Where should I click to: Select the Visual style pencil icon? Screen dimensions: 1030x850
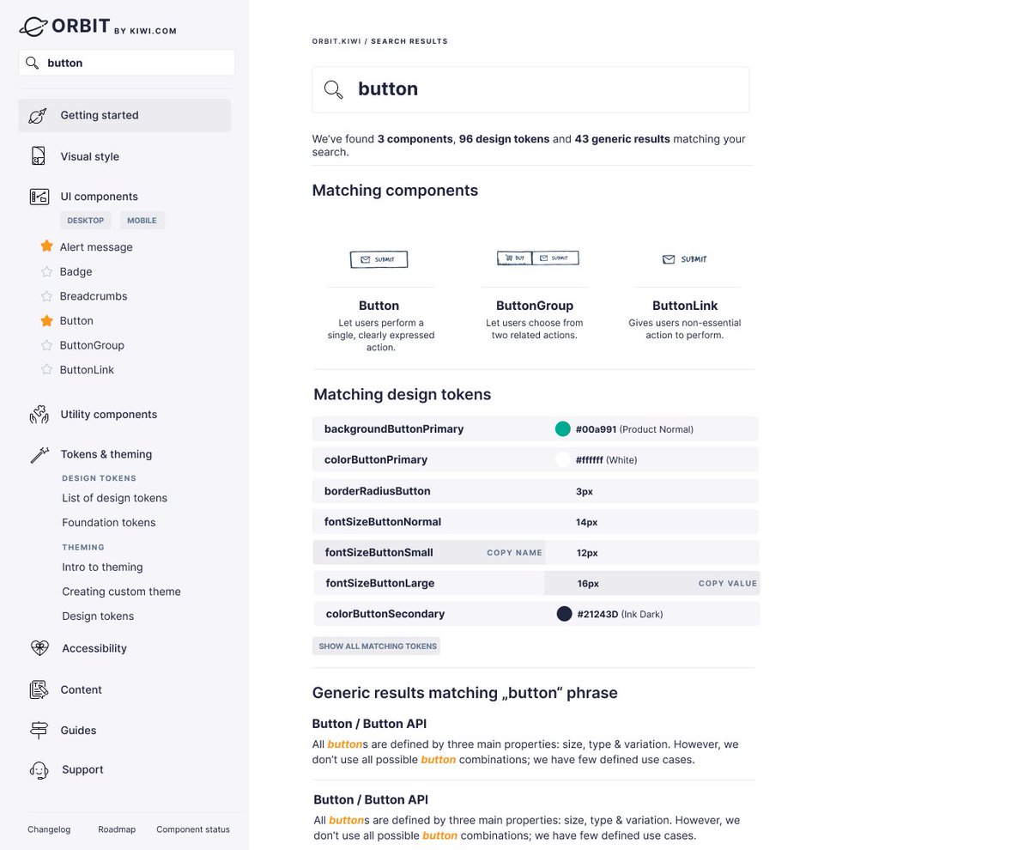coord(38,156)
